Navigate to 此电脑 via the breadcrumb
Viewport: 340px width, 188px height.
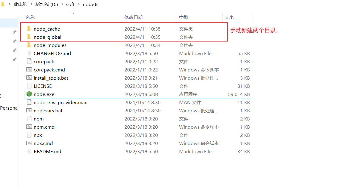(x=21, y=4)
